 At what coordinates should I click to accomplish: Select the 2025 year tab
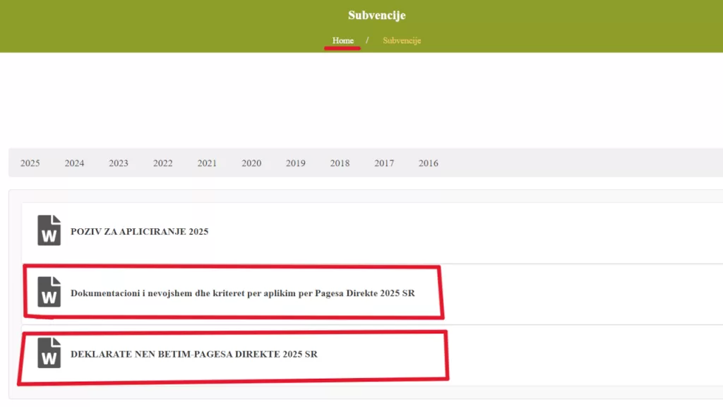click(30, 163)
